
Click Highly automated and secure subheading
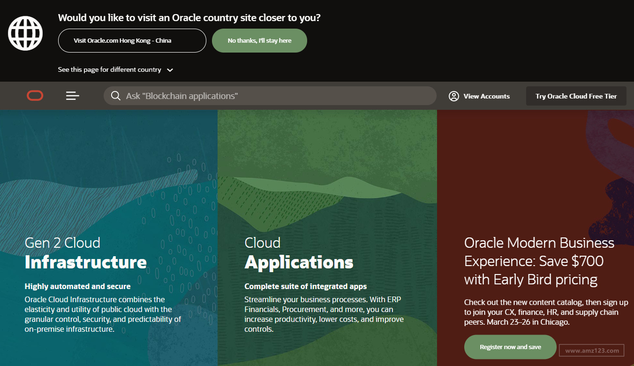78,286
